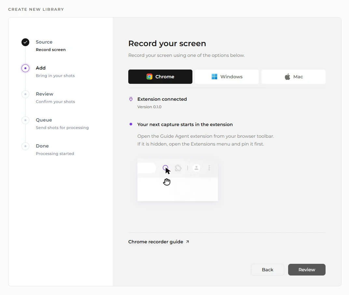Viewport: 349px width, 295px height.
Task: Select the Review step circle indicator
Action: coord(25,94)
